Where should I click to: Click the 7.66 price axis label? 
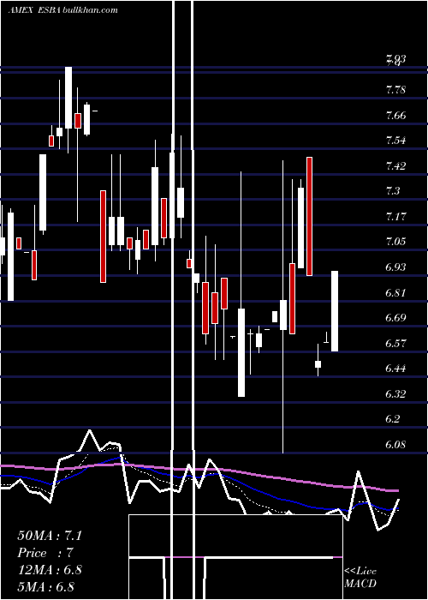tap(395, 115)
